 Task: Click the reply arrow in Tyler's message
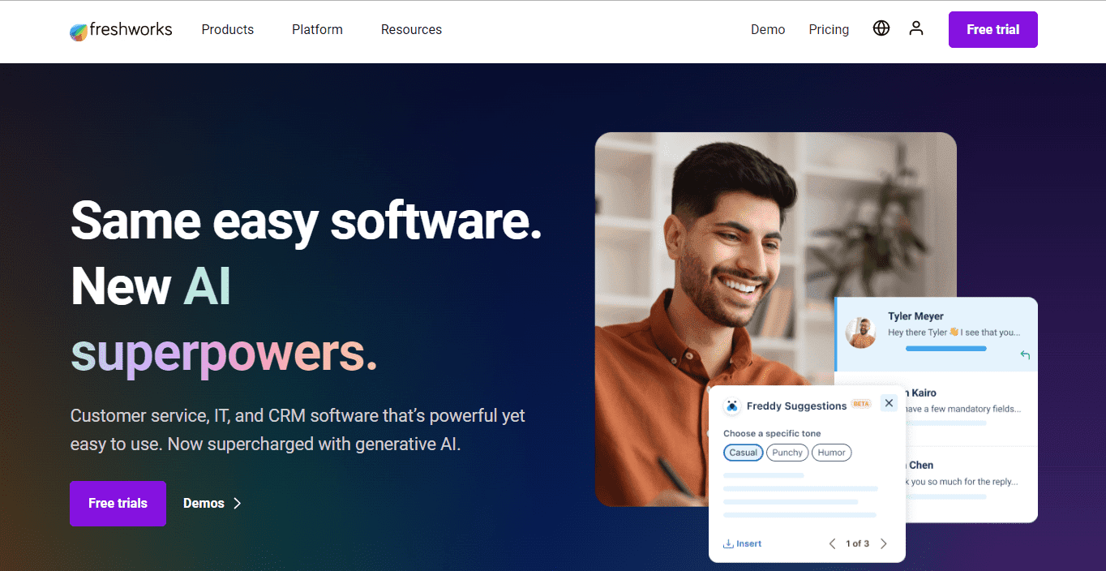pos(1025,354)
